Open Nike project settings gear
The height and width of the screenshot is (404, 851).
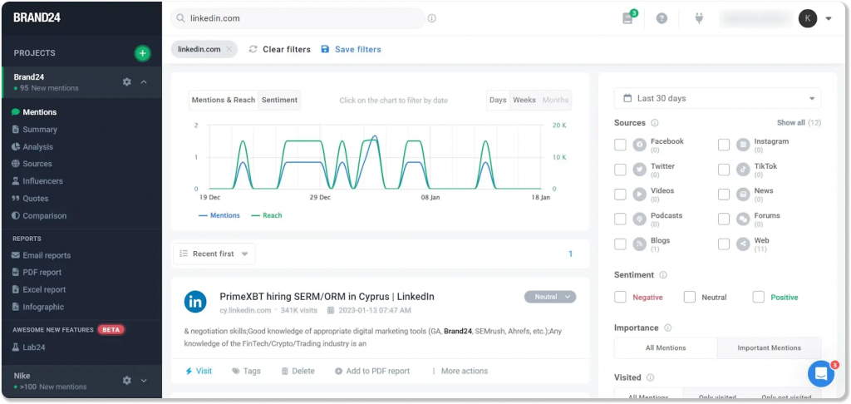tap(127, 381)
